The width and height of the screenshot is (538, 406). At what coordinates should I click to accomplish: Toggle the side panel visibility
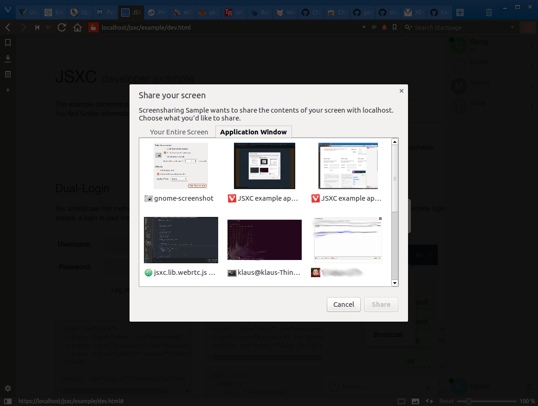click(7, 401)
